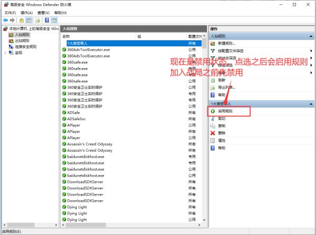Image resolution: width=316 pixels, height=235 pixels.
Task: Click the blue Help toolbar icon
Action: (46, 20)
